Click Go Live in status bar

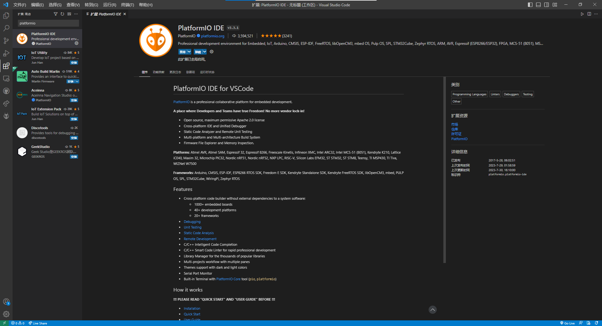pyautogui.click(x=567, y=323)
